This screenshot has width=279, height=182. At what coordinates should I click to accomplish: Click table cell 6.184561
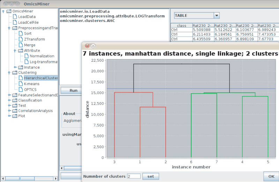pos(225,34)
